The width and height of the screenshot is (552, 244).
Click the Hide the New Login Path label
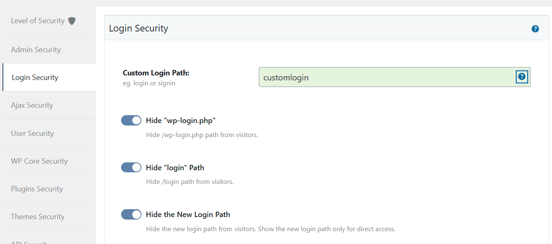(x=188, y=215)
